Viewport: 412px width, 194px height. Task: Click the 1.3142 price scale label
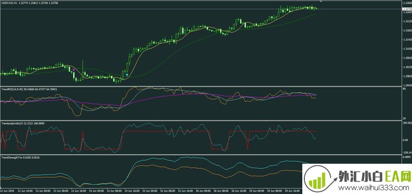click(407, 40)
